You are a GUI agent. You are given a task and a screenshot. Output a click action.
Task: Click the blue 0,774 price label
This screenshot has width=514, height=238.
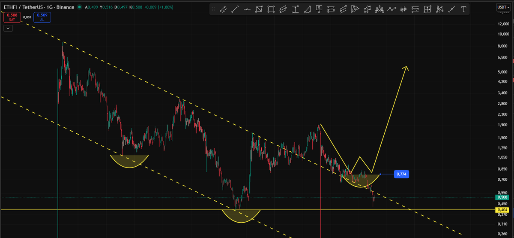401,174
